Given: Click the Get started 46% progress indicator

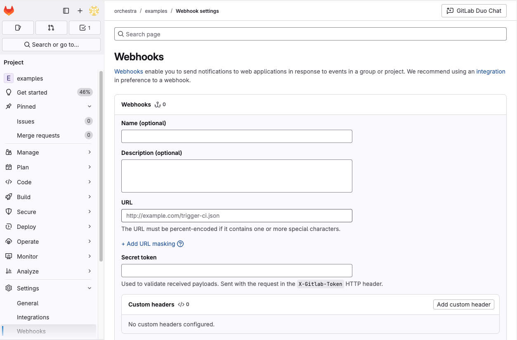Looking at the screenshot, I should [85, 92].
